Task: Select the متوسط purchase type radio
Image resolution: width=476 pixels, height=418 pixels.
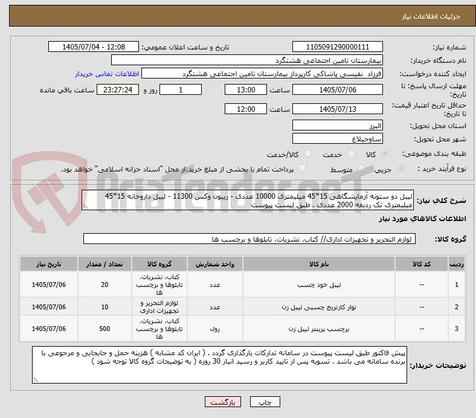Action: click(x=361, y=169)
